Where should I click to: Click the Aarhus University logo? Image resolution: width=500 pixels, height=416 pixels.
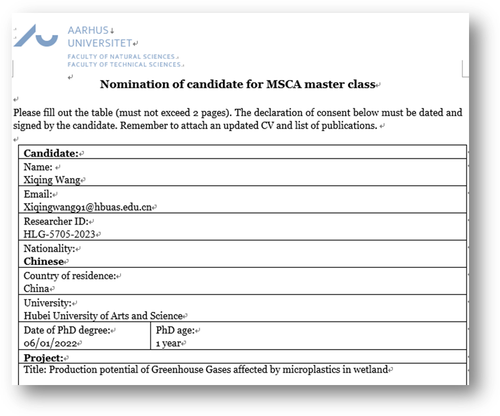[x=36, y=36]
